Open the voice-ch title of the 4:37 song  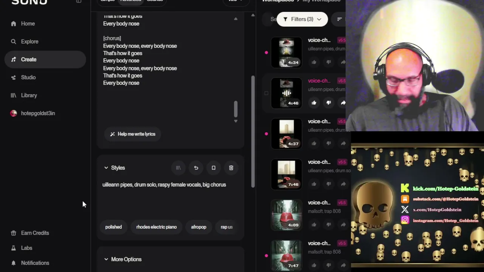(x=319, y=121)
